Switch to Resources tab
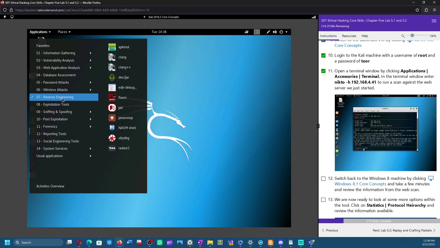440x248 pixels. click(x=349, y=36)
